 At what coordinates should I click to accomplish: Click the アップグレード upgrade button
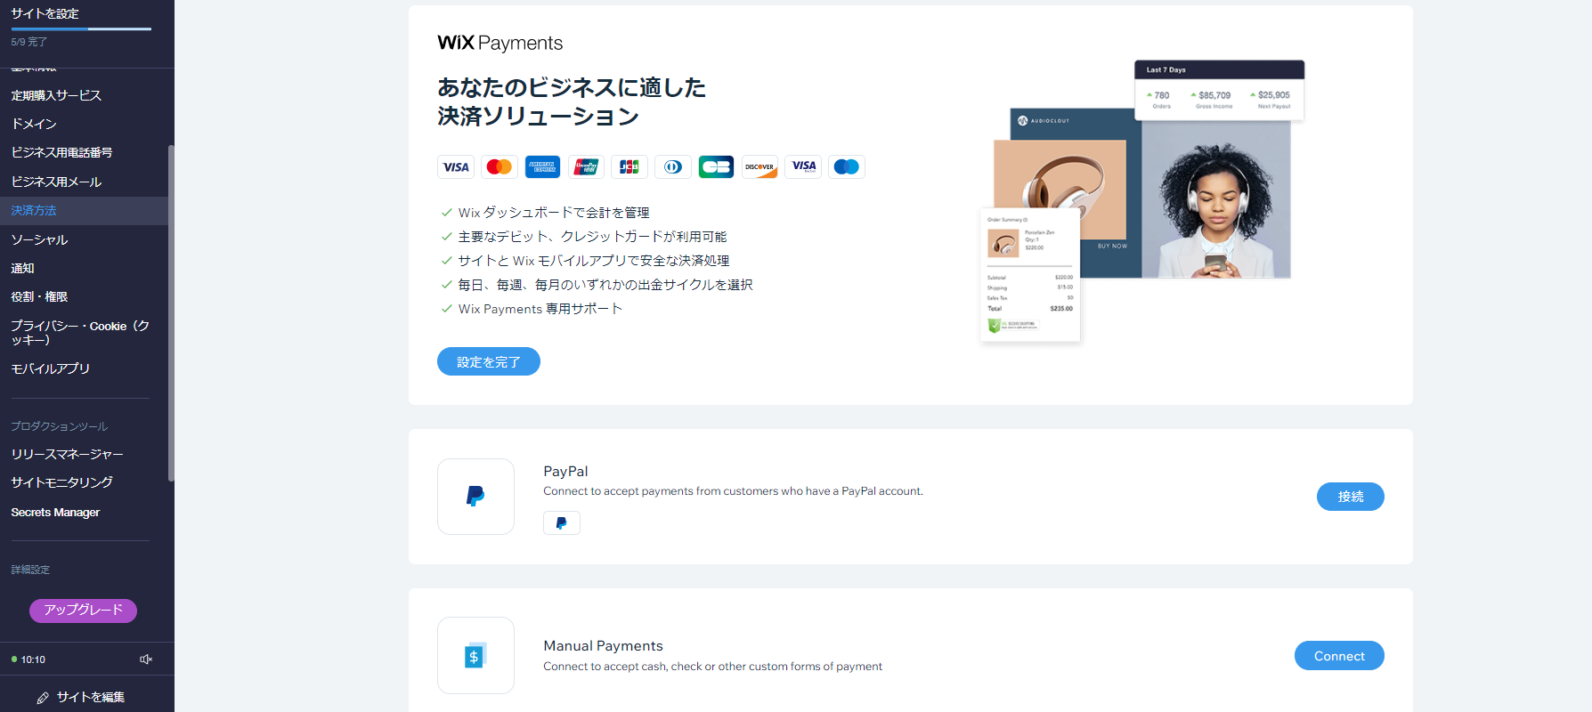pyautogui.click(x=83, y=611)
